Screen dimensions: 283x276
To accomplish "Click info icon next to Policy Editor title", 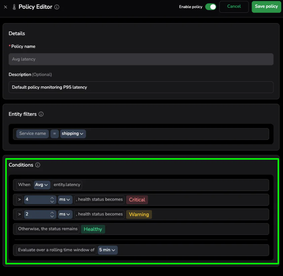I will pyautogui.click(x=57, y=7).
